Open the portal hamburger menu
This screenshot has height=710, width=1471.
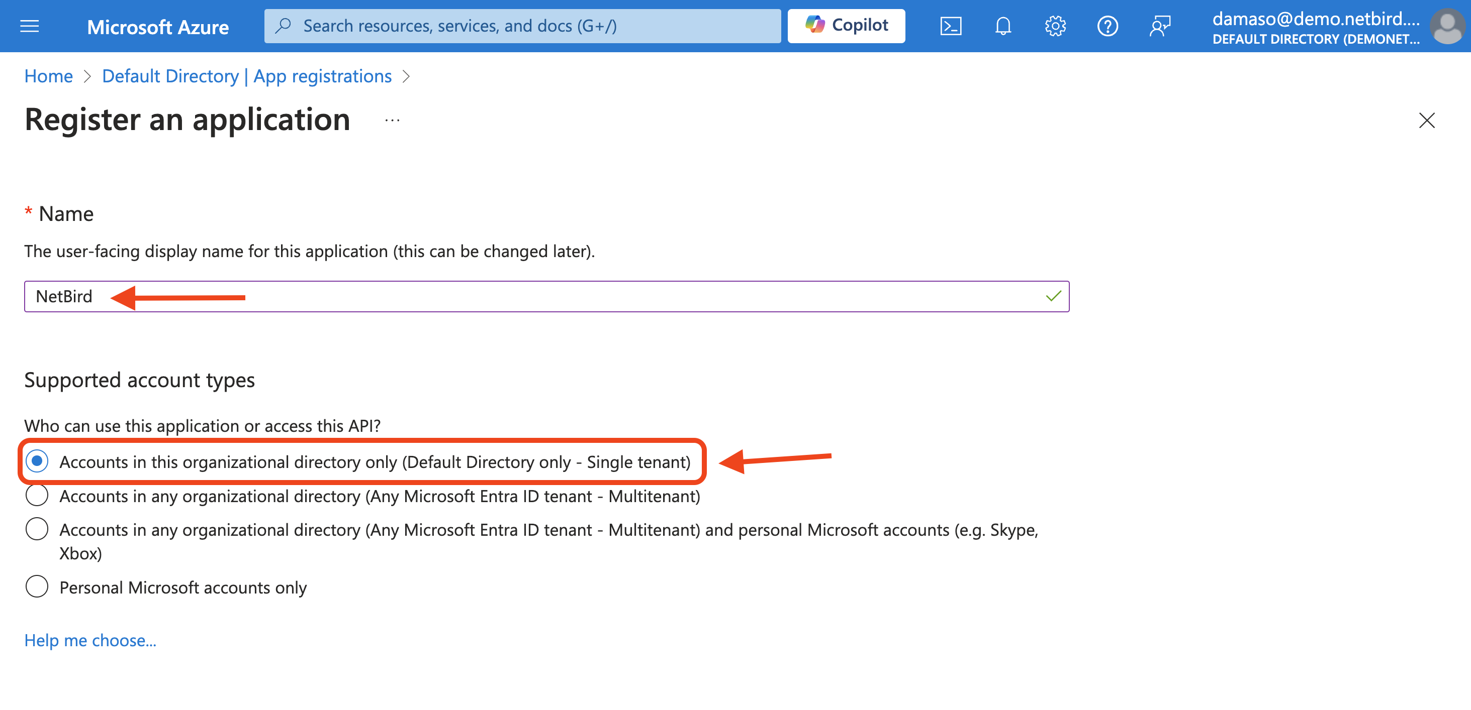29,26
